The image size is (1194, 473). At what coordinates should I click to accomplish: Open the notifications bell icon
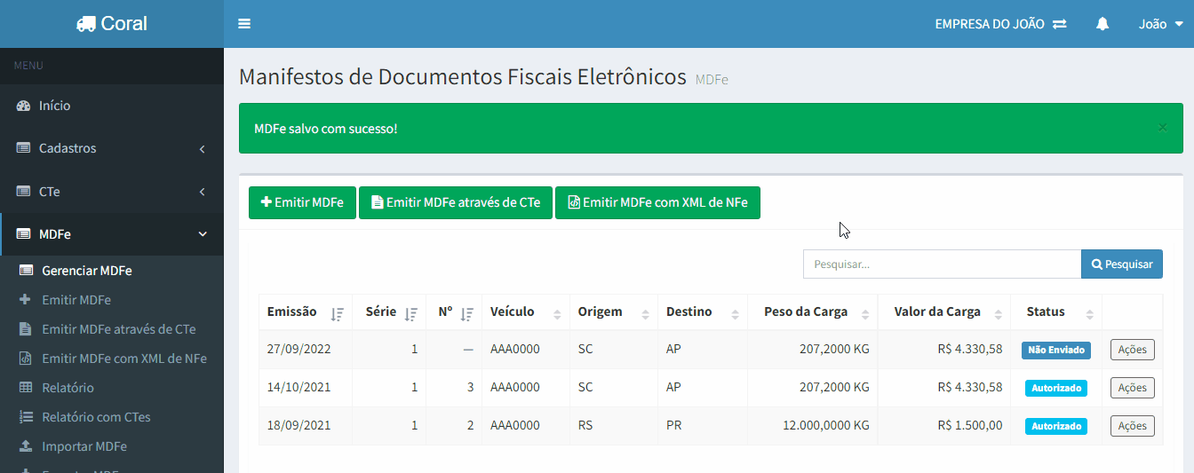(1102, 24)
